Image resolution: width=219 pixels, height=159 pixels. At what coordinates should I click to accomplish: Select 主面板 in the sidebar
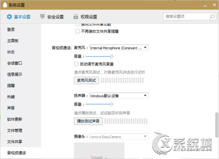13,41
